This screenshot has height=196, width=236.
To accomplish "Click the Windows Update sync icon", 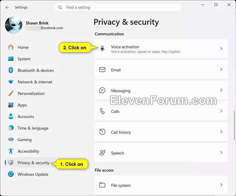I will (x=11, y=174).
